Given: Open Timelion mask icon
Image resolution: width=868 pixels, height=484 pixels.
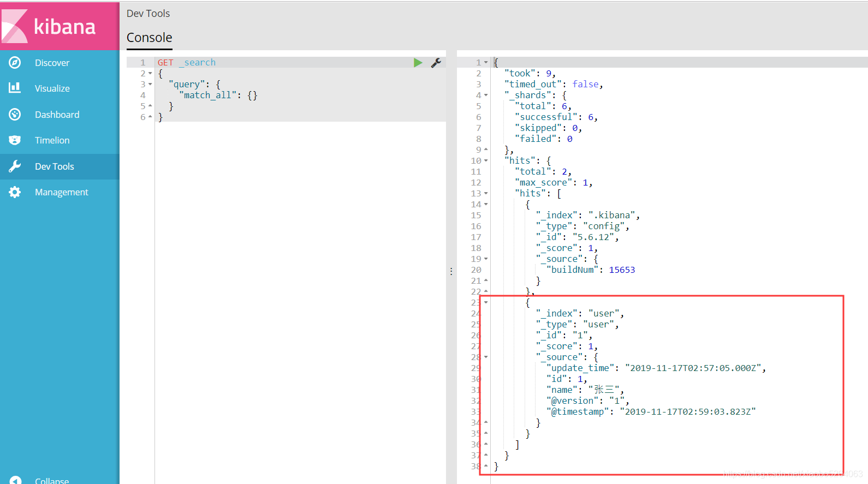Looking at the screenshot, I should 15,140.
